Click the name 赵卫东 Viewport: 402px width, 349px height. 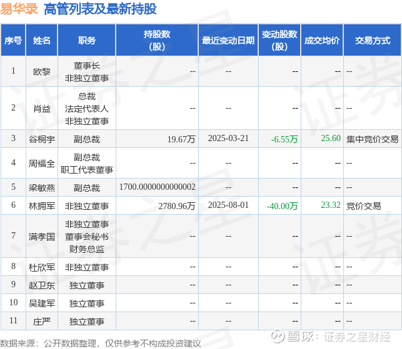42,285
